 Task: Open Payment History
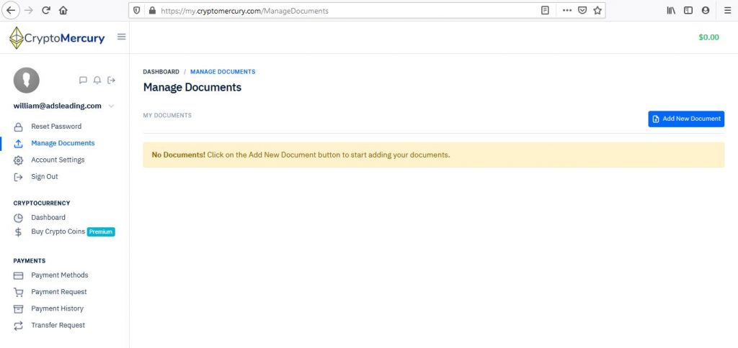coord(58,308)
